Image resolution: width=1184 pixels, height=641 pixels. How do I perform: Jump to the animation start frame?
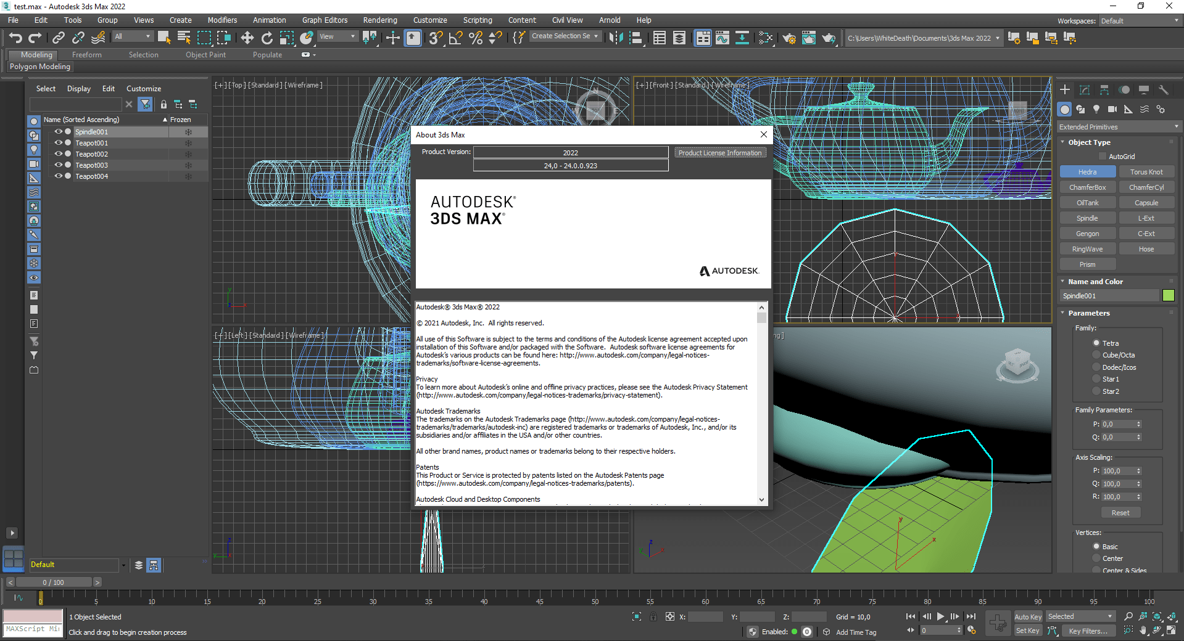[x=911, y=616]
